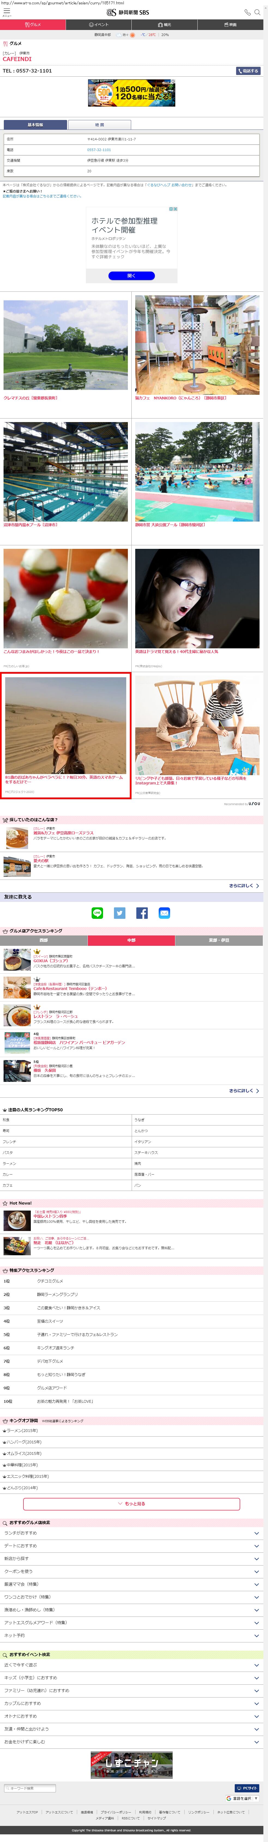268x1842 pixels.
Task: Share the page via Facebook icon
Action: point(142,913)
